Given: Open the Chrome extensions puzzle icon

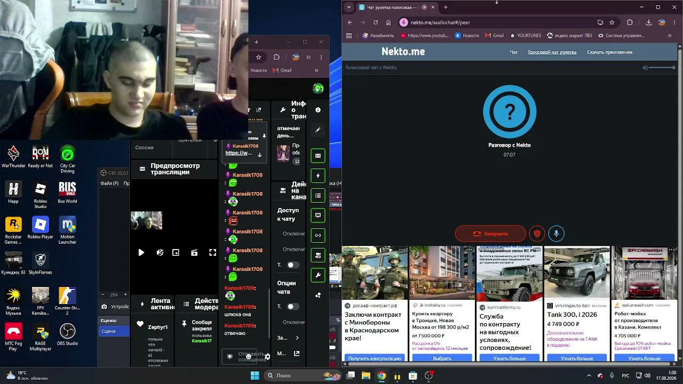Looking at the screenshot, I should 630,22.
